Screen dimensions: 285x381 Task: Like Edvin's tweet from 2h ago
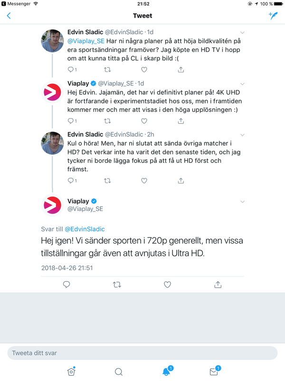[x=144, y=181]
